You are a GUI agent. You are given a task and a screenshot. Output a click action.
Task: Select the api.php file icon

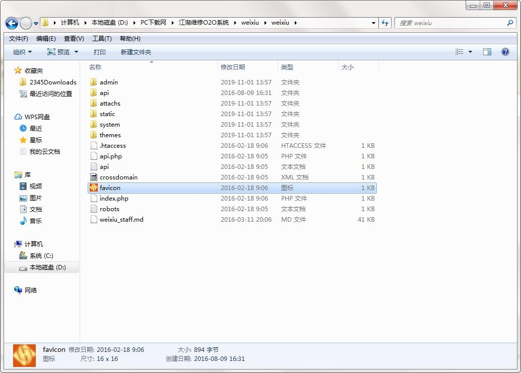[x=94, y=156]
